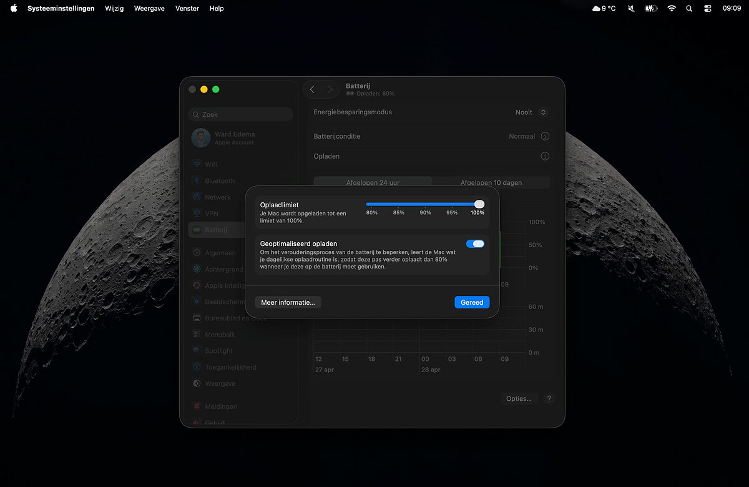Click the muted sound icon
749x487 pixels.
pos(631,8)
